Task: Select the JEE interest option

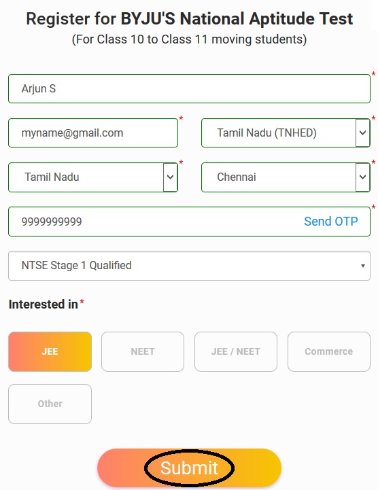Action: click(50, 351)
